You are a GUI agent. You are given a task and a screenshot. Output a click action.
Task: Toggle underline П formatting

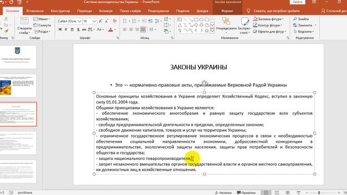pyautogui.click(x=72, y=29)
